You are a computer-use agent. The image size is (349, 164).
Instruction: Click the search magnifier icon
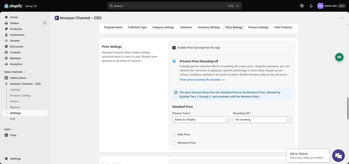(x=111, y=6)
